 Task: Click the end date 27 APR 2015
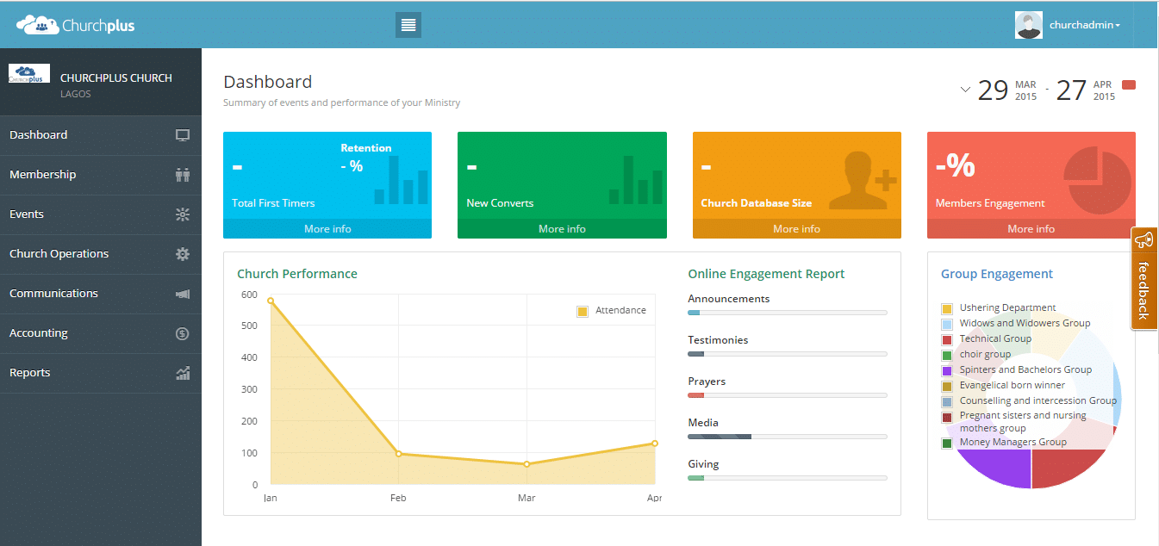(x=1086, y=90)
